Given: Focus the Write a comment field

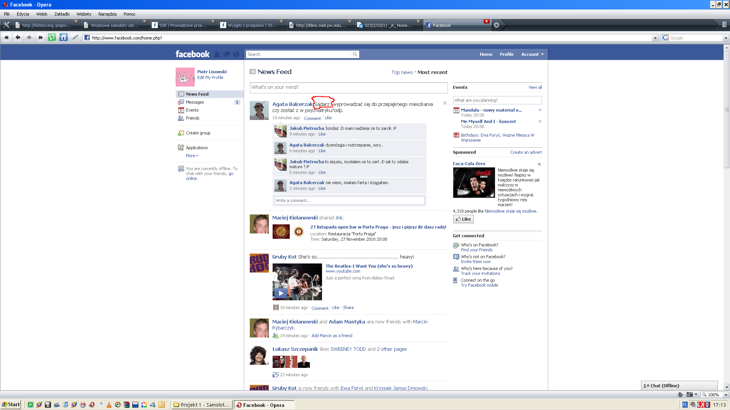Looking at the screenshot, I should [349, 200].
